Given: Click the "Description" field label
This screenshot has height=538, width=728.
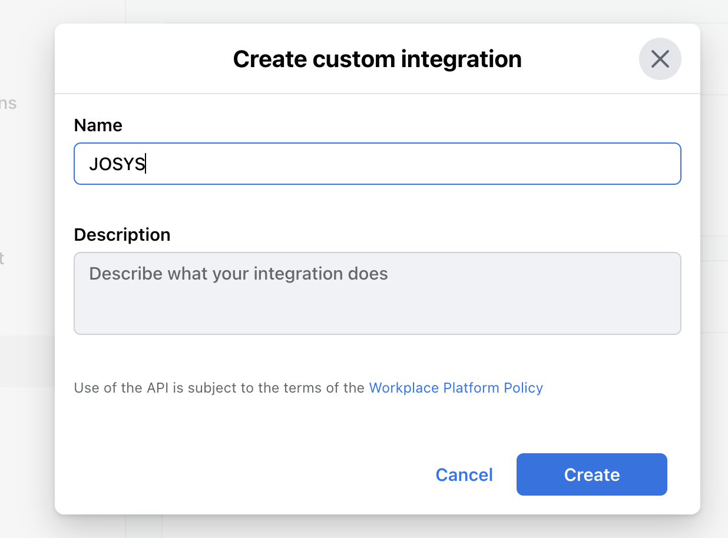Looking at the screenshot, I should click(122, 235).
